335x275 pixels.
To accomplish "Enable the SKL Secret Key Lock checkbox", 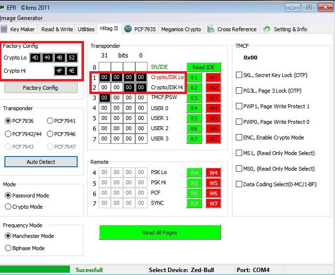I will [x=239, y=75].
